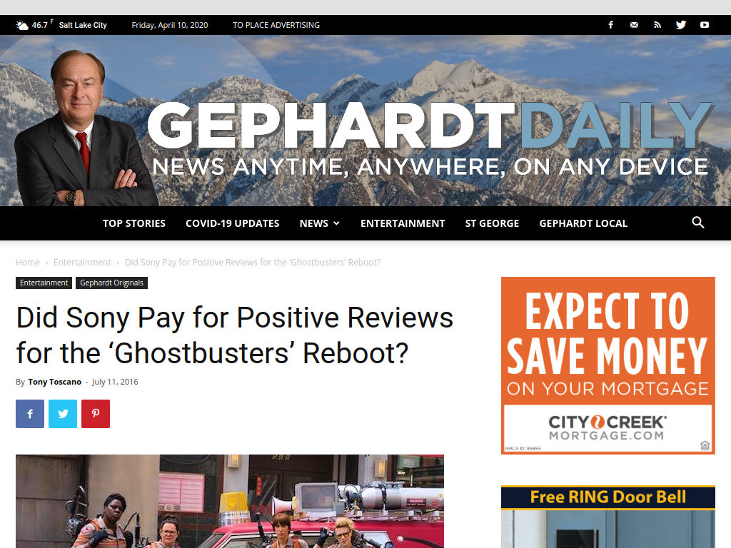This screenshot has height=548, width=731.
Task: Open the City Creek Mortgage ad banner
Action: (x=608, y=366)
